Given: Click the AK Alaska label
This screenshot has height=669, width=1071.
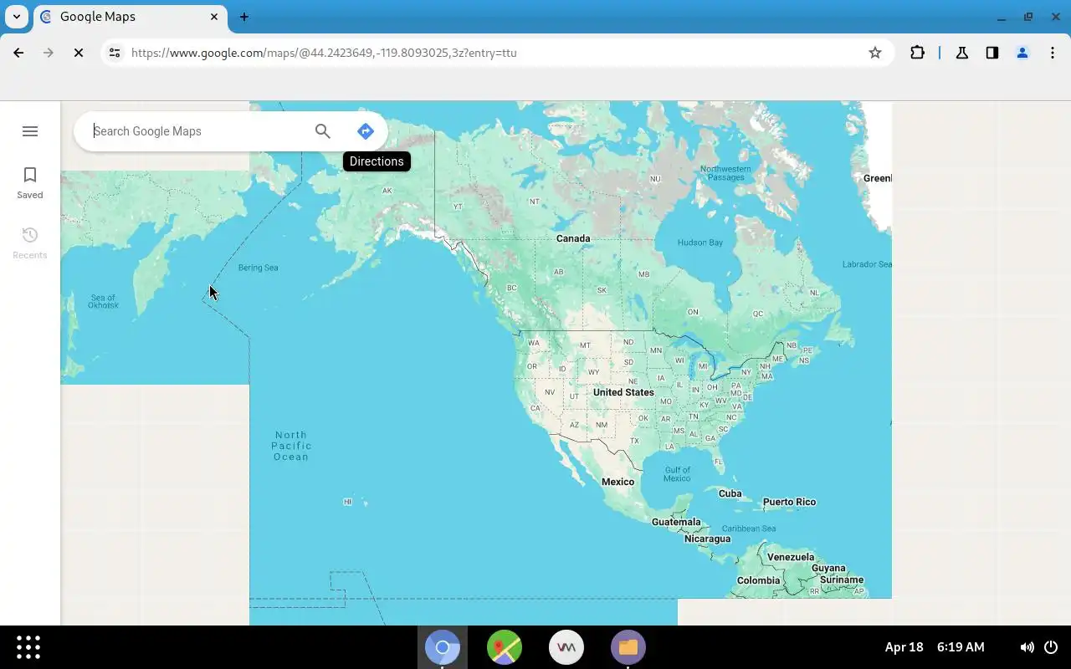Looking at the screenshot, I should click(387, 191).
